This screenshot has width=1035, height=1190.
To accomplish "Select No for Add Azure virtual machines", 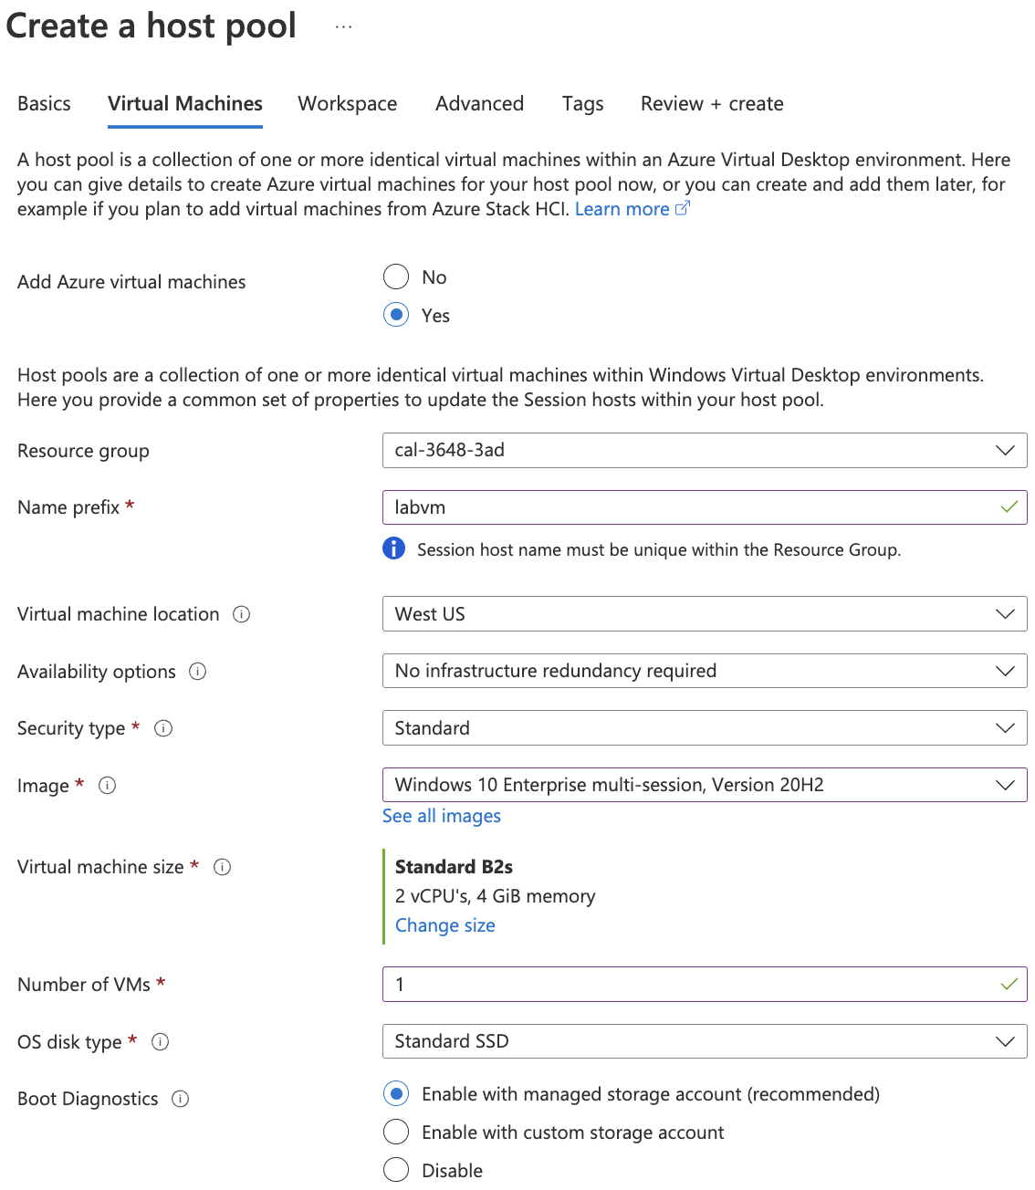I will click(x=396, y=277).
